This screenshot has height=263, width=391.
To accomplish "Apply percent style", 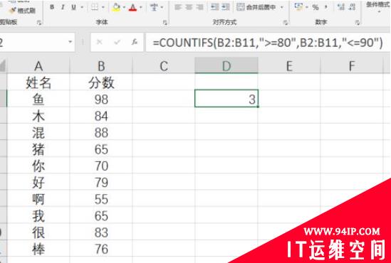I will 316,7.
